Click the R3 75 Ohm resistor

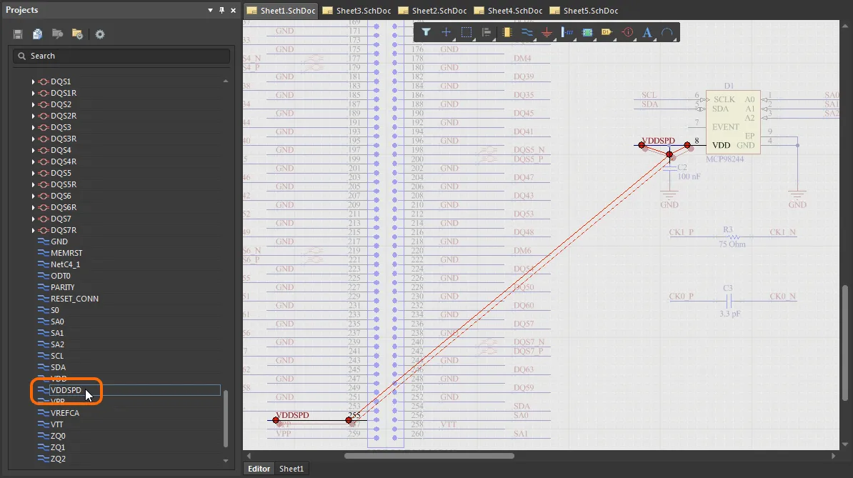(x=733, y=236)
